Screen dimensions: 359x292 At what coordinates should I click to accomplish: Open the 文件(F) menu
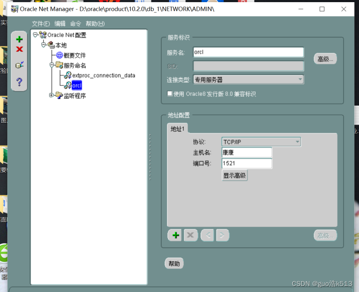pos(41,24)
